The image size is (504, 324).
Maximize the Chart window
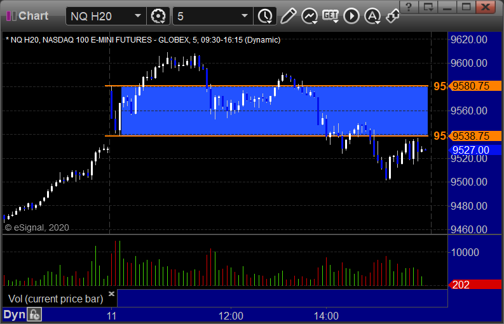coord(467,6)
